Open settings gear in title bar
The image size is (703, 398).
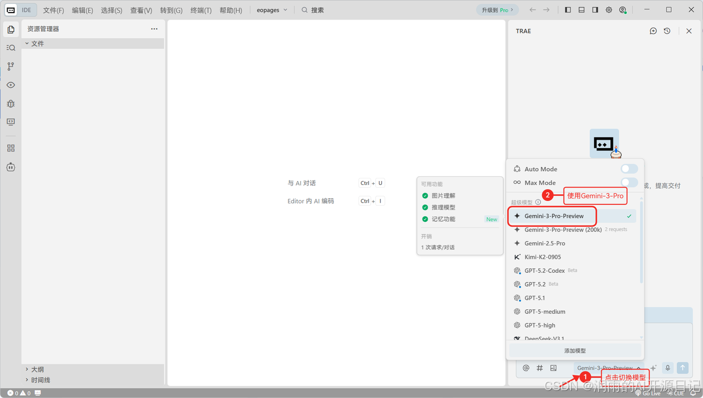[x=609, y=10]
